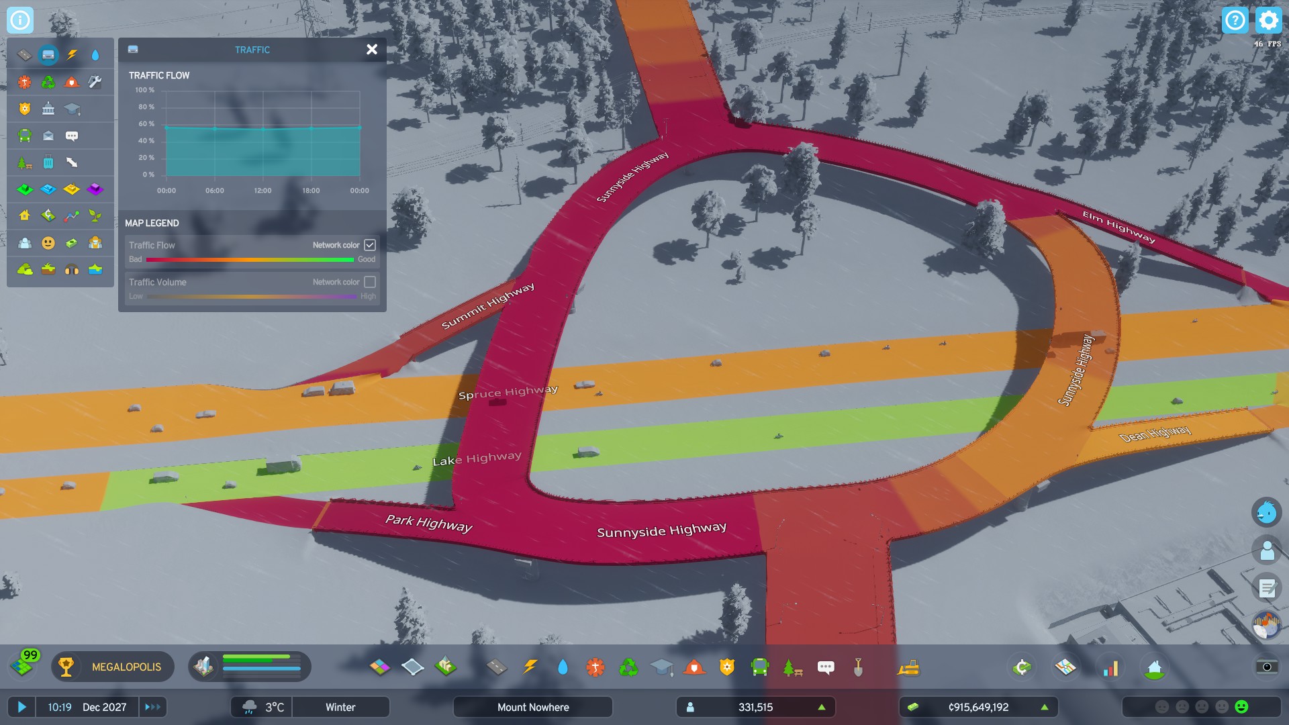Select the Water info view droplet icon

tap(96, 54)
